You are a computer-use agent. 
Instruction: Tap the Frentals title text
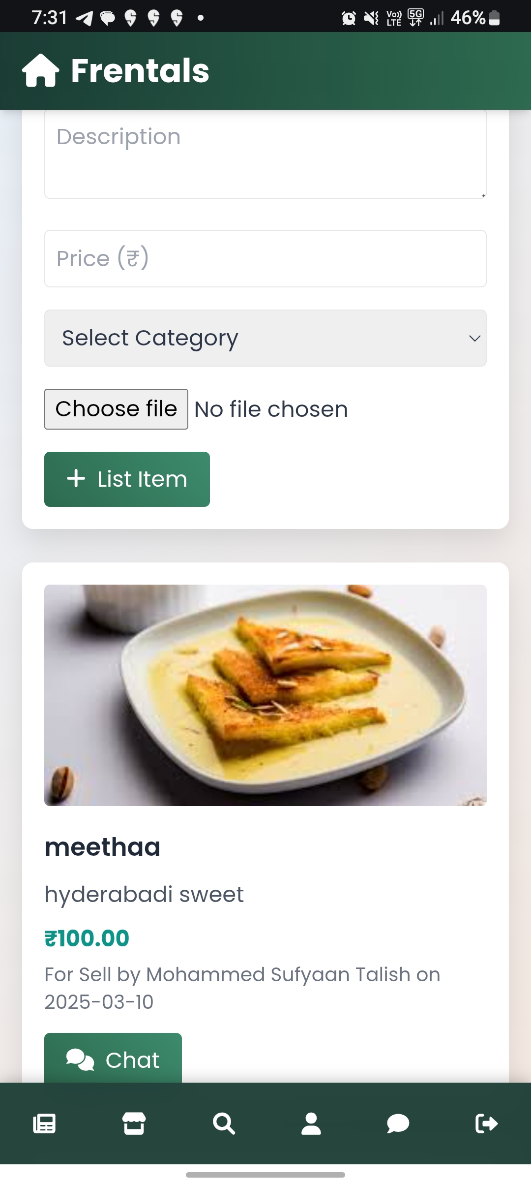tap(140, 71)
